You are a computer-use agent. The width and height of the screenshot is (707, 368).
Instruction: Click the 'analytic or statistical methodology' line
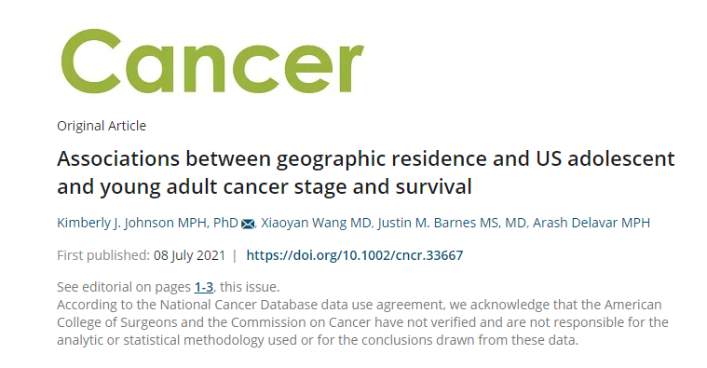[160, 340]
